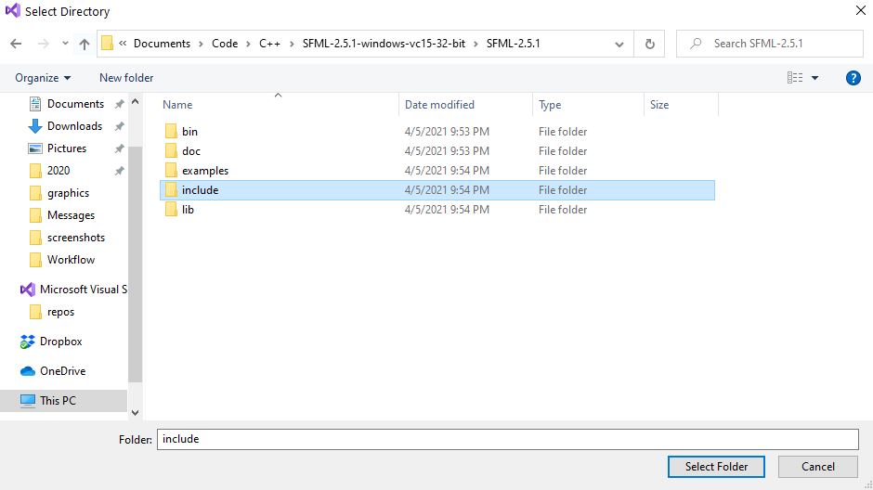Go back with the back arrow

(16, 44)
